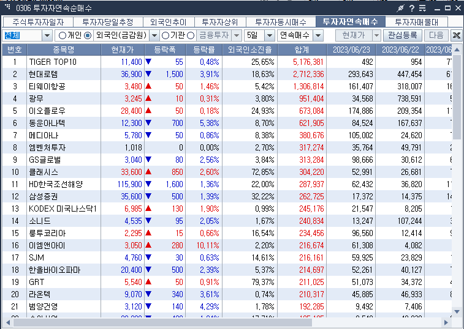Select the 티웨이항공 stock name
Viewport: 464px width, 329px height.
click(47, 86)
